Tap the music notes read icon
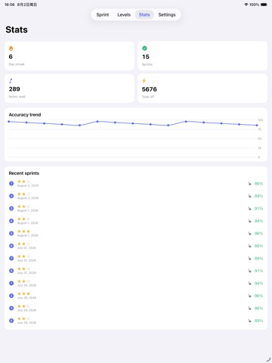Screen dimensions: 272x363 pos(11,81)
